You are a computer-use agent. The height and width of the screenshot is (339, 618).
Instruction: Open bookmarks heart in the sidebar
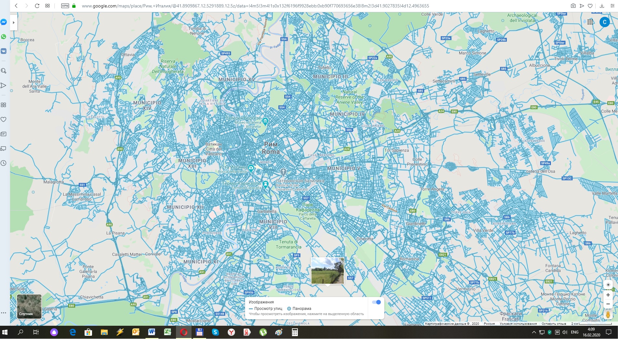coord(4,120)
